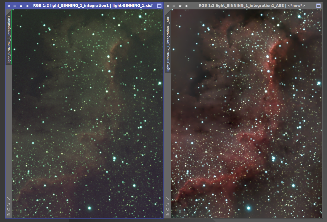Select the light_BINNING_1_integration1 vertical view tab
327x222 pixels.
[9, 40]
